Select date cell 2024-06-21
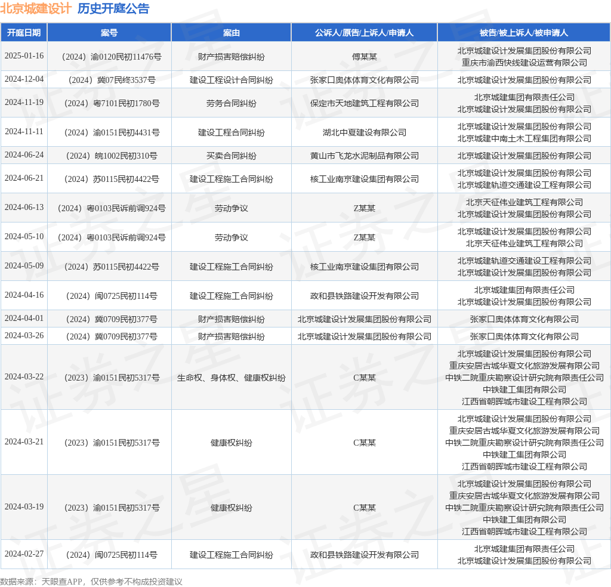This screenshot has height=587, width=611. point(24,178)
